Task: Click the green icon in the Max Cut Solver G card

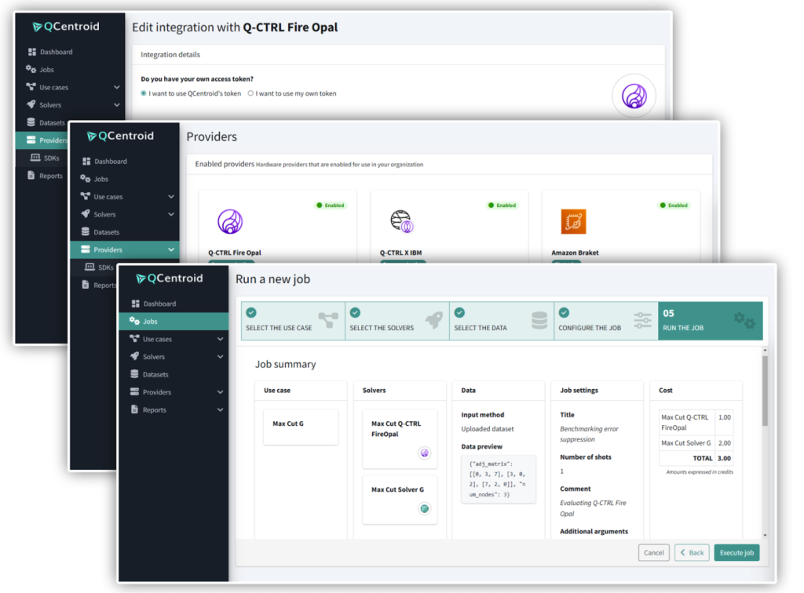Action: pos(424,508)
